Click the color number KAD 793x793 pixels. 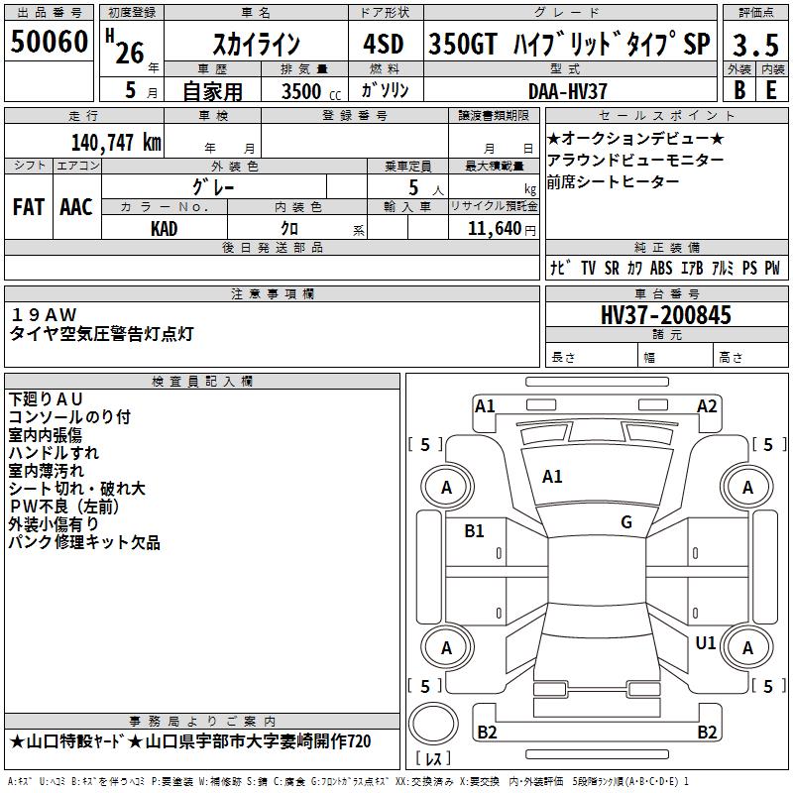164,229
